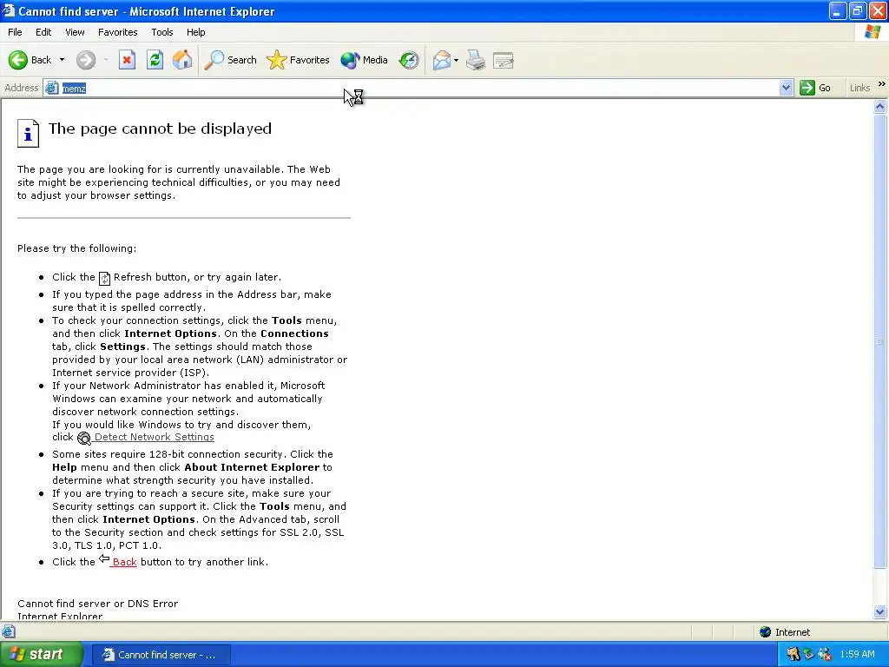
Task: Click the greyed Forward arrow button
Action: coord(86,60)
